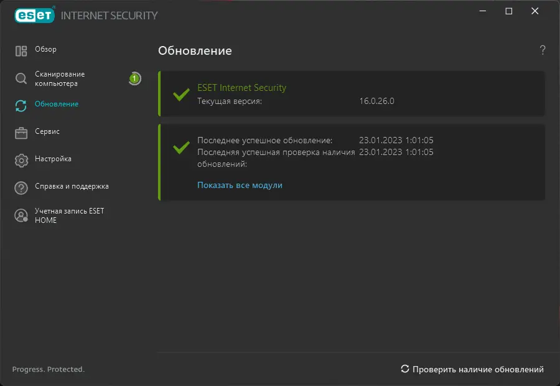The image size is (560, 386).
Task: Open Учетная запись ESET HOME
Action: [x=69, y=215]
